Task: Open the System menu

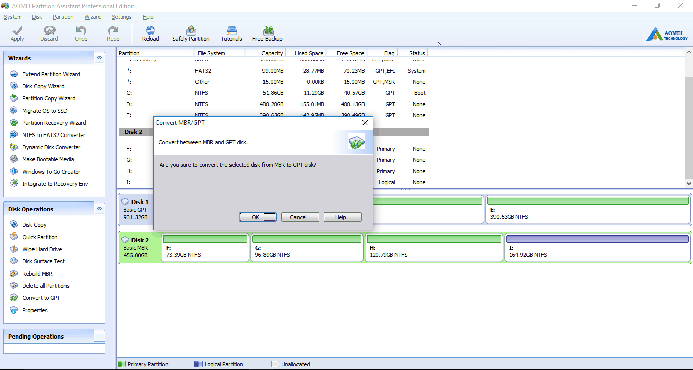Action: 13,17
